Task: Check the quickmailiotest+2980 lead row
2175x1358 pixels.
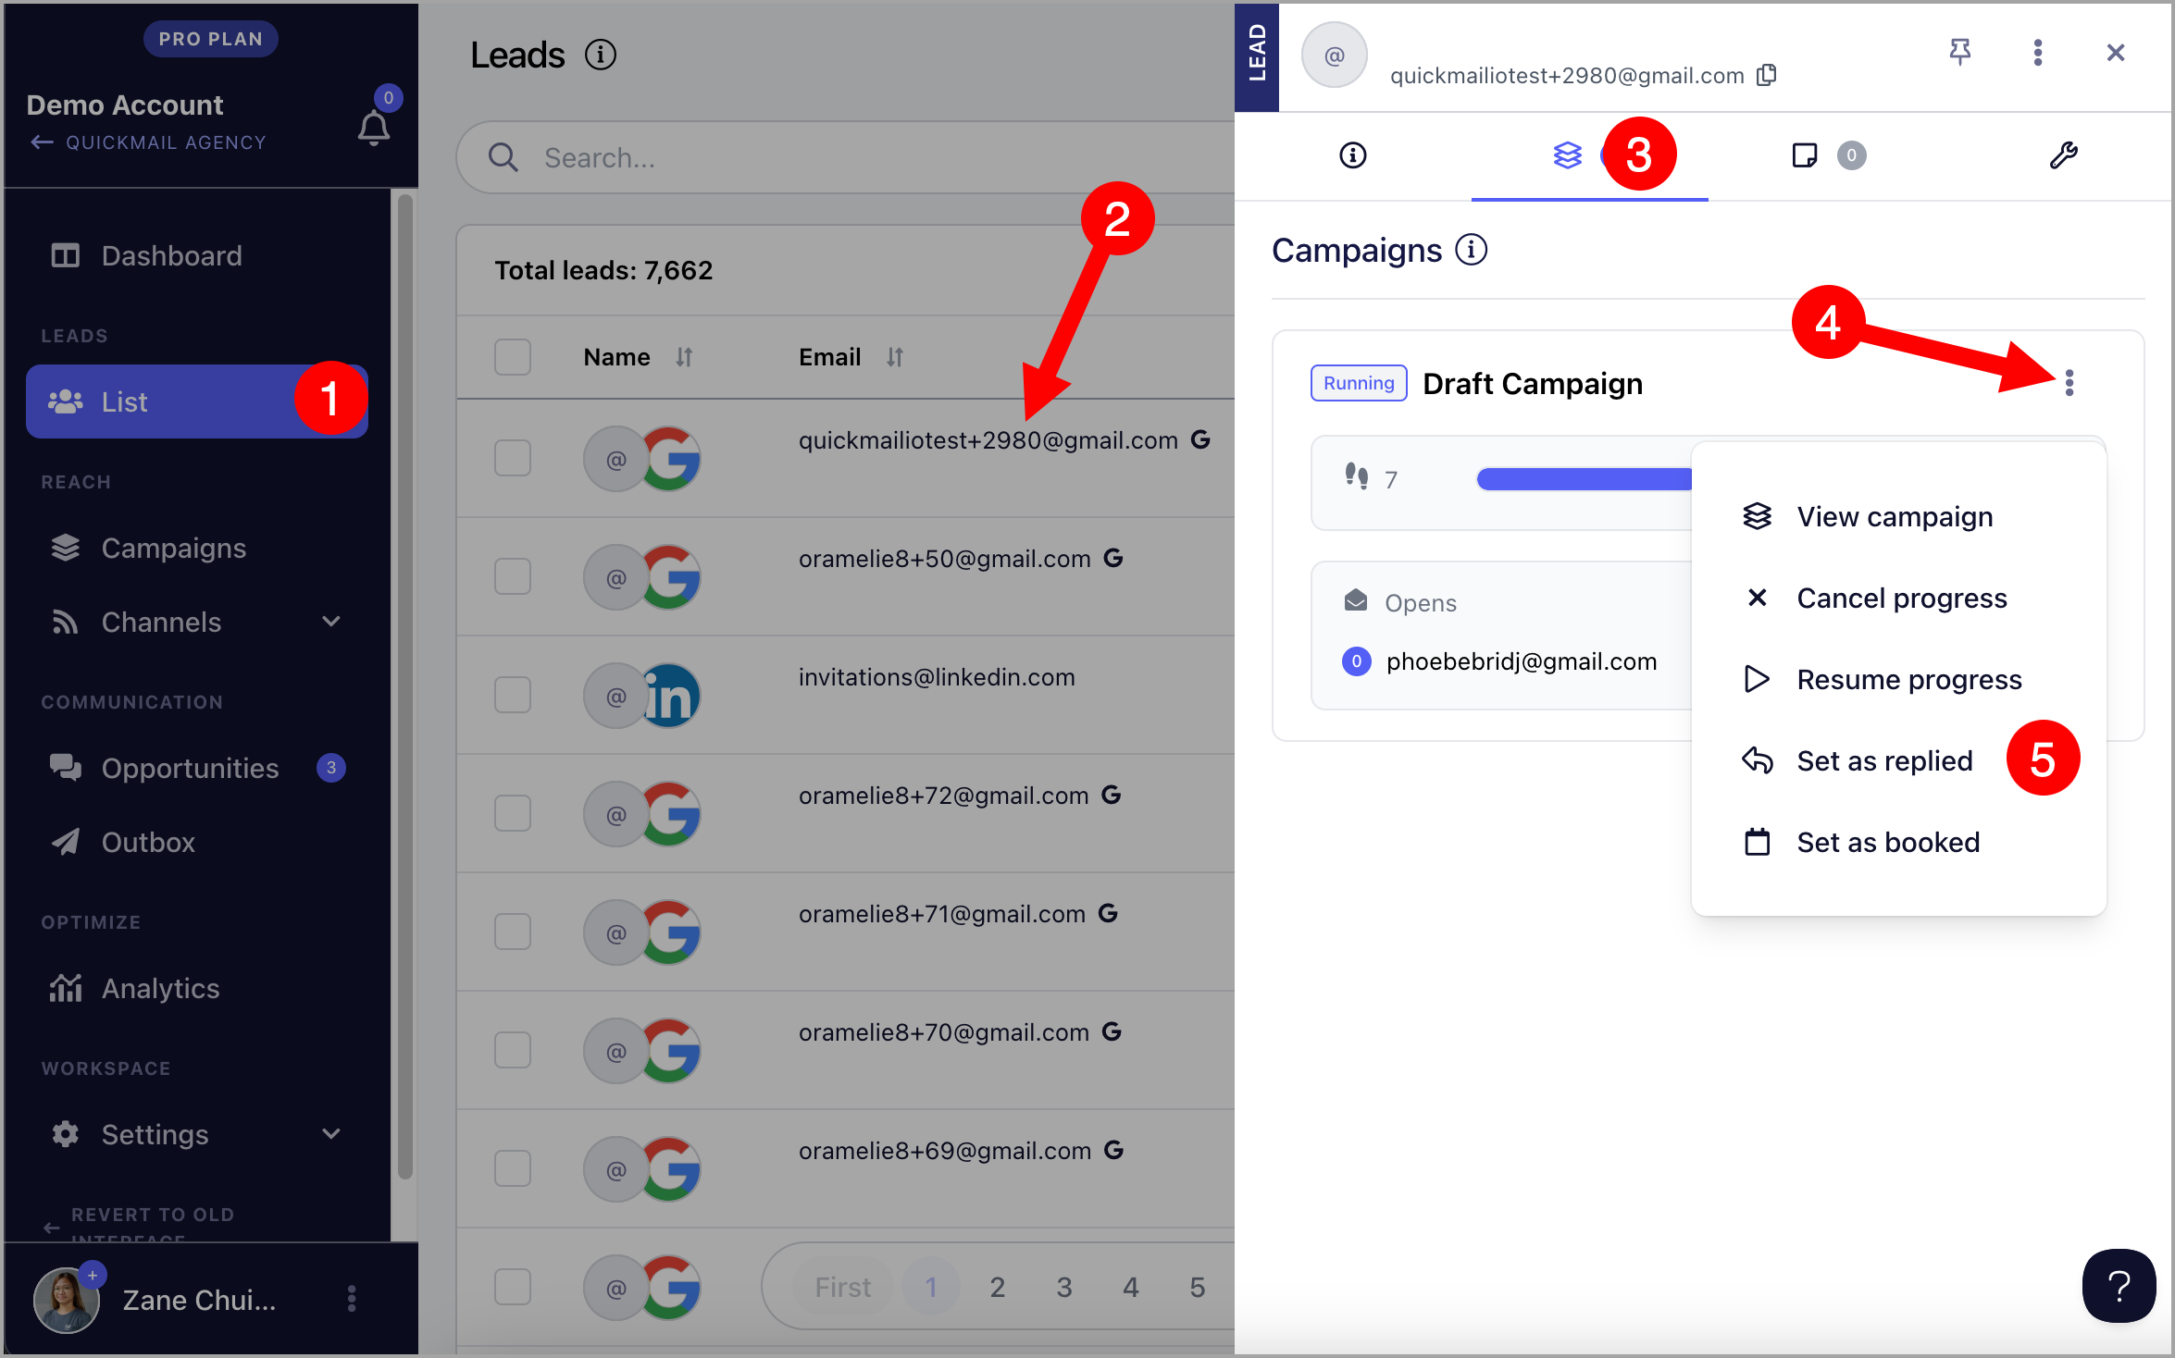Action: [513, 458]
